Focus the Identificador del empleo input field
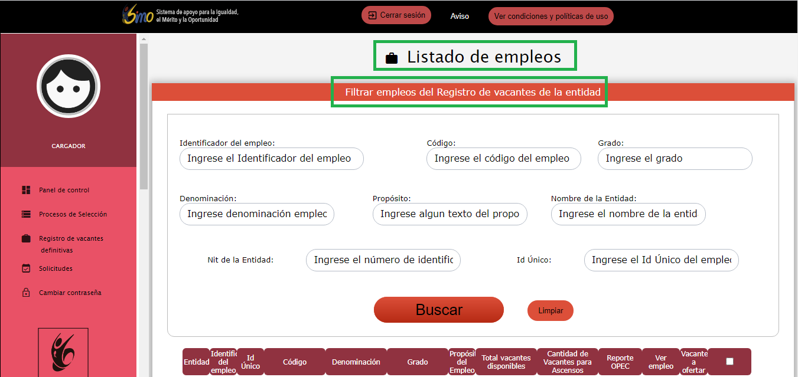This screenshot has width=798, height=377. point(271,159)
